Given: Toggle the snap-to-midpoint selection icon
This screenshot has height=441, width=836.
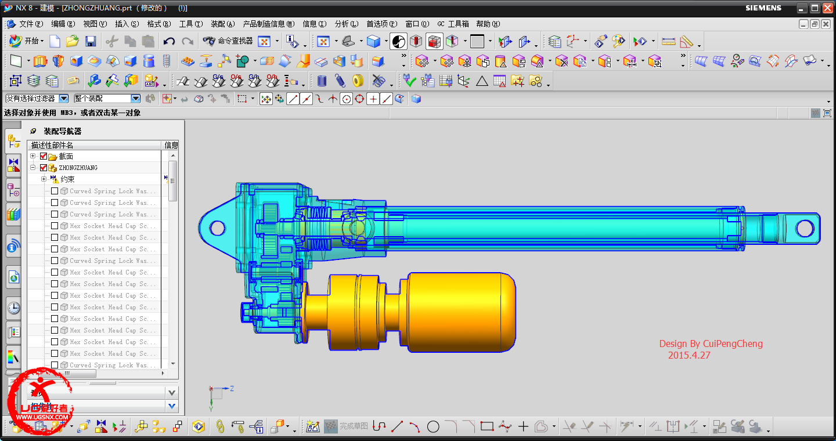Looking at the screenshot, I should click(307, 99).
